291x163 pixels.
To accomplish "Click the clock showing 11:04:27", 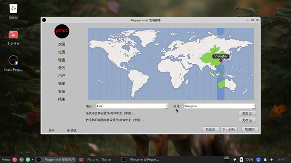I will tap(282, 160).
